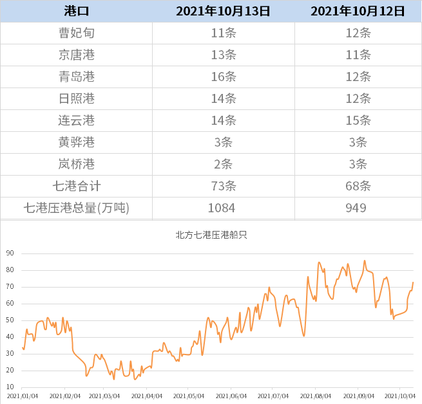Click the 40 y-axis label
Screen dimensions: 422x404
pos(10,337)
